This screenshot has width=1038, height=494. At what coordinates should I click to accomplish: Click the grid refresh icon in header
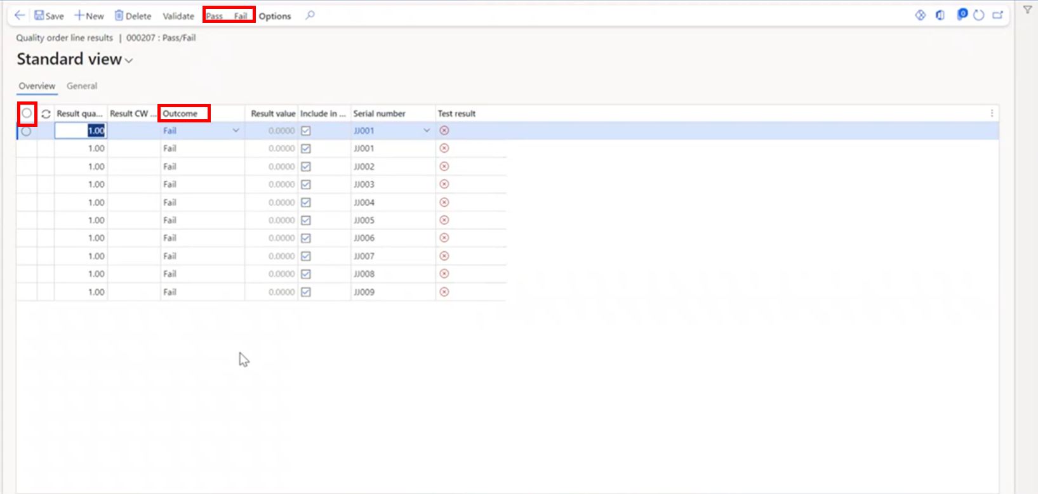click(x=46, y=114)
